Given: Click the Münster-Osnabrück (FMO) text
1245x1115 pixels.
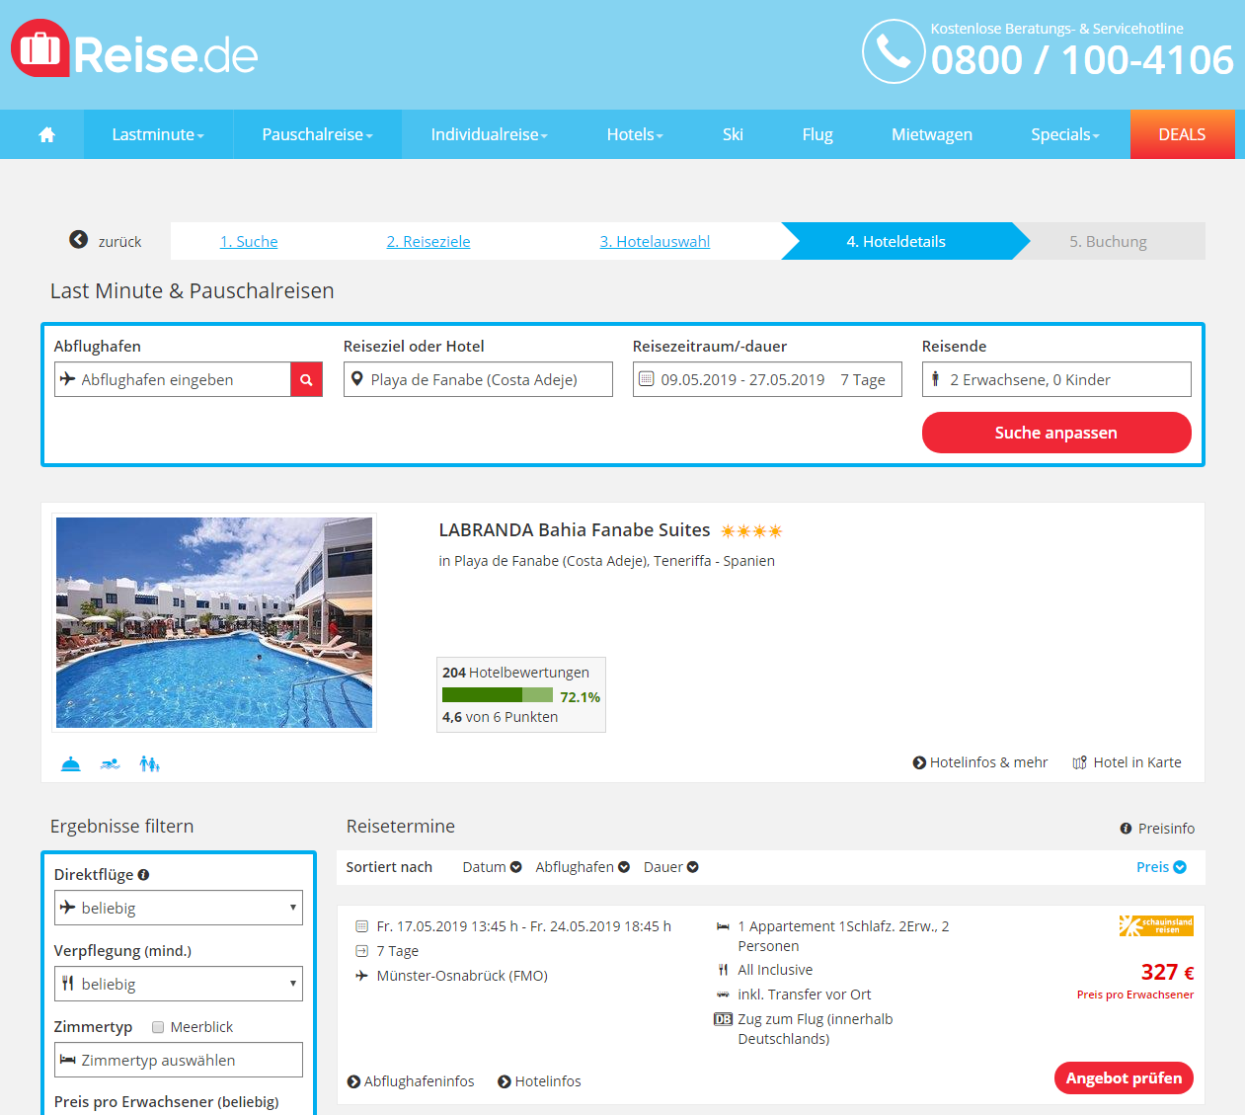Looking at the screenshot, I should pyautogui.click(x=462, y=976).
